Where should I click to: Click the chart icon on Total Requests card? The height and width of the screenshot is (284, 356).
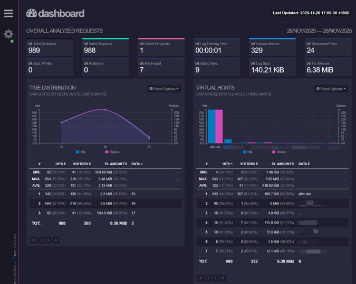click(x=30, y=44)
